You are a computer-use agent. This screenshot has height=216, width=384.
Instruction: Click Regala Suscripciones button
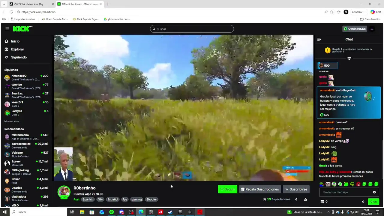click(x=260, y=189)
